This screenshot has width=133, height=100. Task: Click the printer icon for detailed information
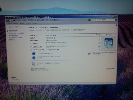click(x=89, y=54)
